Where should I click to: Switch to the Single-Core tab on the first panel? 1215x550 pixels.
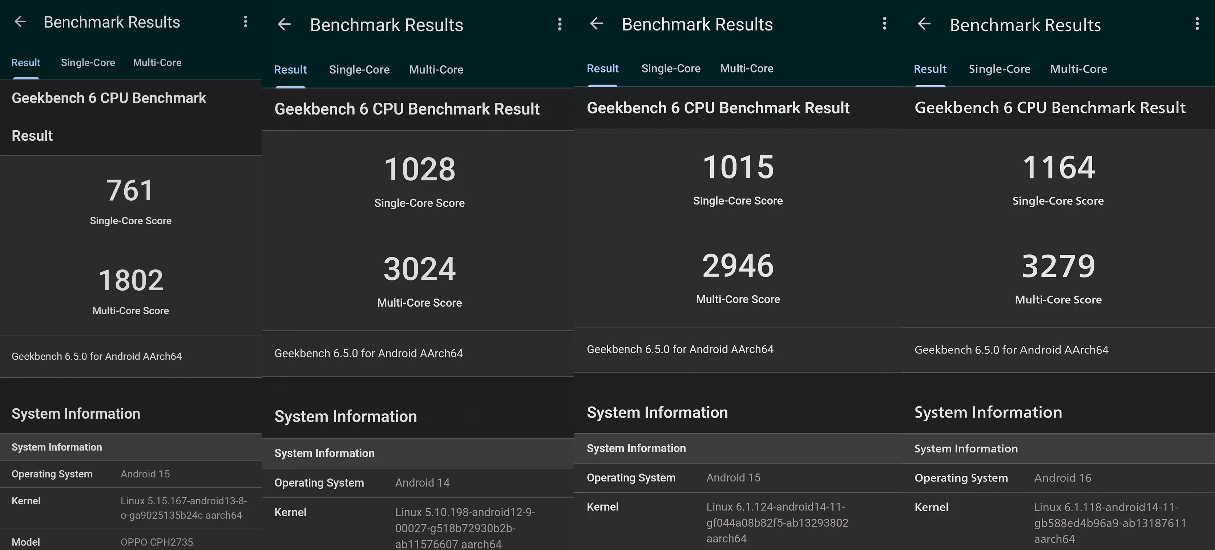[88, 62]
